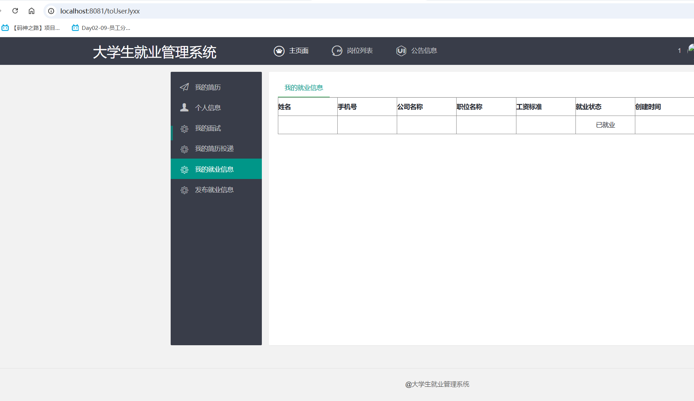Image resolution: width=694 pixels, height=401 pixels.
Task: Open the Day02-09-员工分 bookmark
Action: tap(101, 28)
